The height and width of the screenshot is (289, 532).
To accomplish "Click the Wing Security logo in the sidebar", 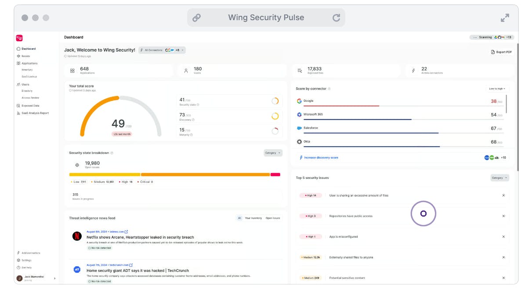I will click(19, 38).
